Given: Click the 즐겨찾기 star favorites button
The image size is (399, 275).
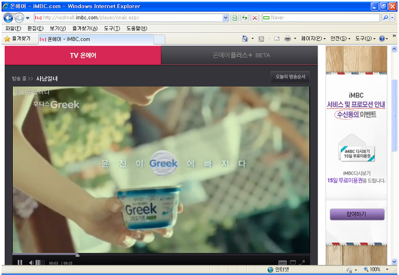Looking at the screenshot, I should [x=18, y=39].
